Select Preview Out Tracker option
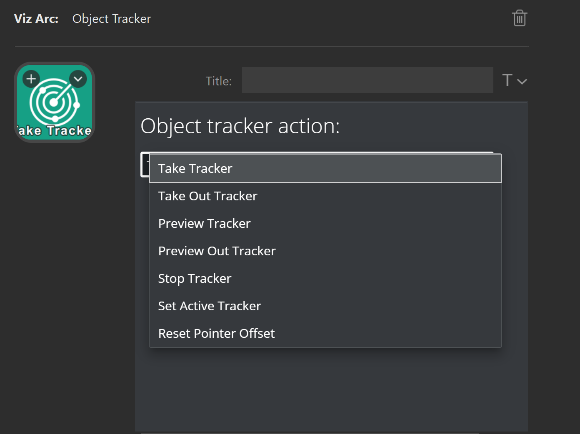The width and height of the screenshot is (580, 434). pos(325,251)
